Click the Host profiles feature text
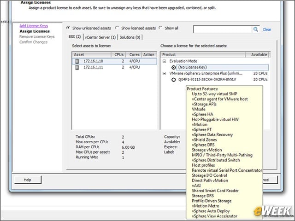 [x=203, y=165]
